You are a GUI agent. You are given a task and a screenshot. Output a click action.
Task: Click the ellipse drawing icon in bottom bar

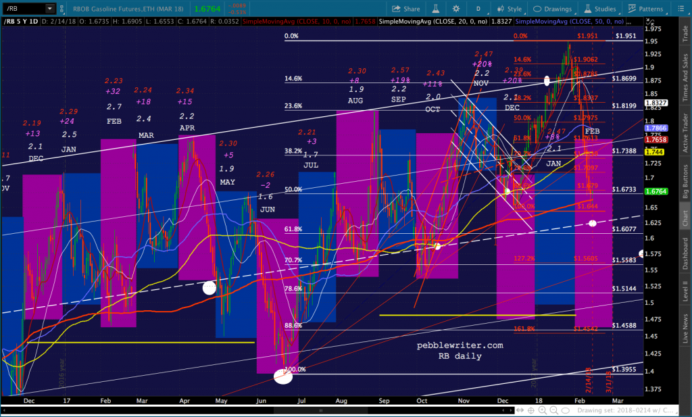click(x=566, y=410)
